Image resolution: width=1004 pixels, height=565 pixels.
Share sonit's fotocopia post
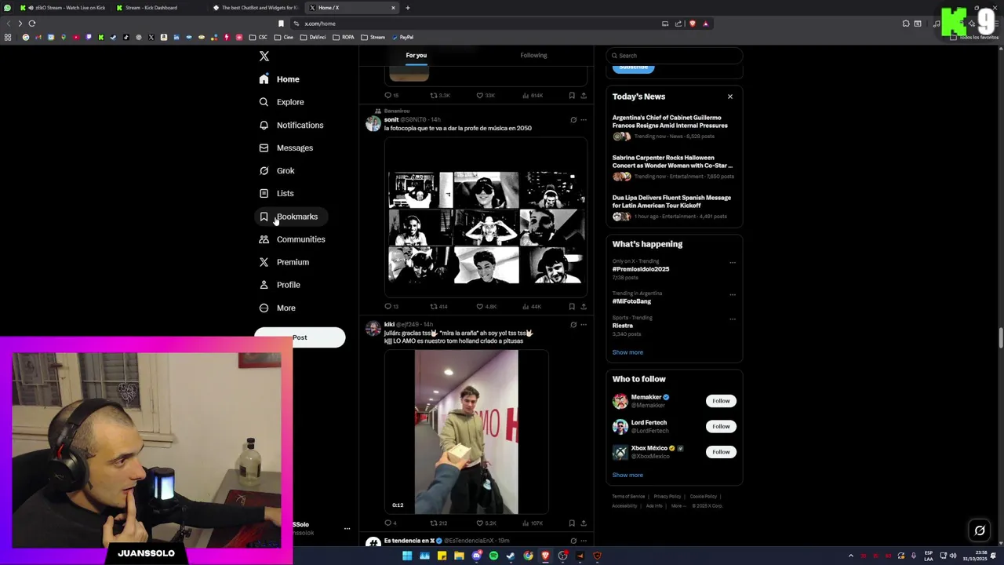[584, 307]
